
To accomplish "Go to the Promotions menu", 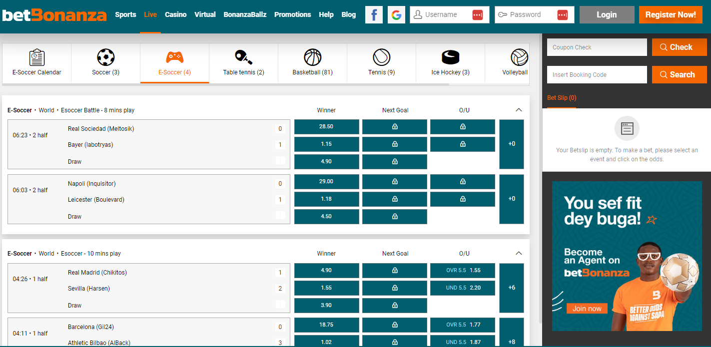I will point(292,14).
